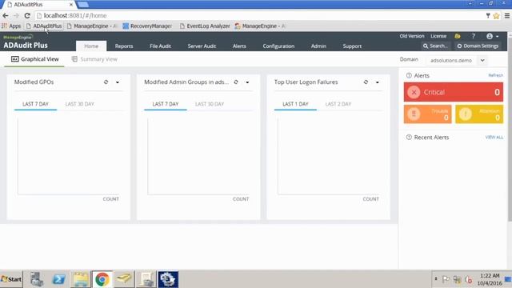Click the yellow notification icon in header
The height and width of the screenshot is (288, 512).
(x=458, y=36)
